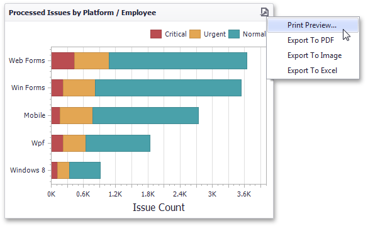Click the Processed Issues chart title
368x228 pixels.
click(x=82, y=13)
